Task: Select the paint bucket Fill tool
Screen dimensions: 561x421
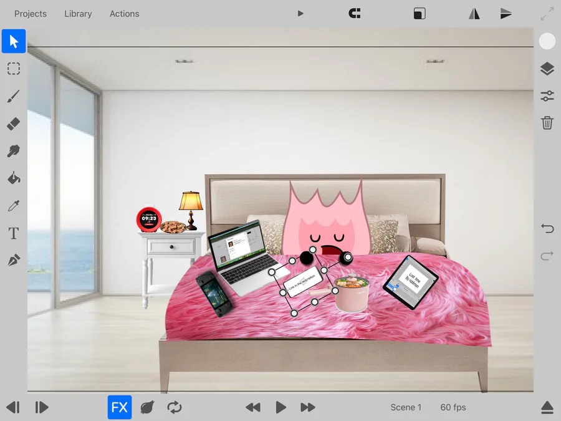Action: click(x=14, y=178)
